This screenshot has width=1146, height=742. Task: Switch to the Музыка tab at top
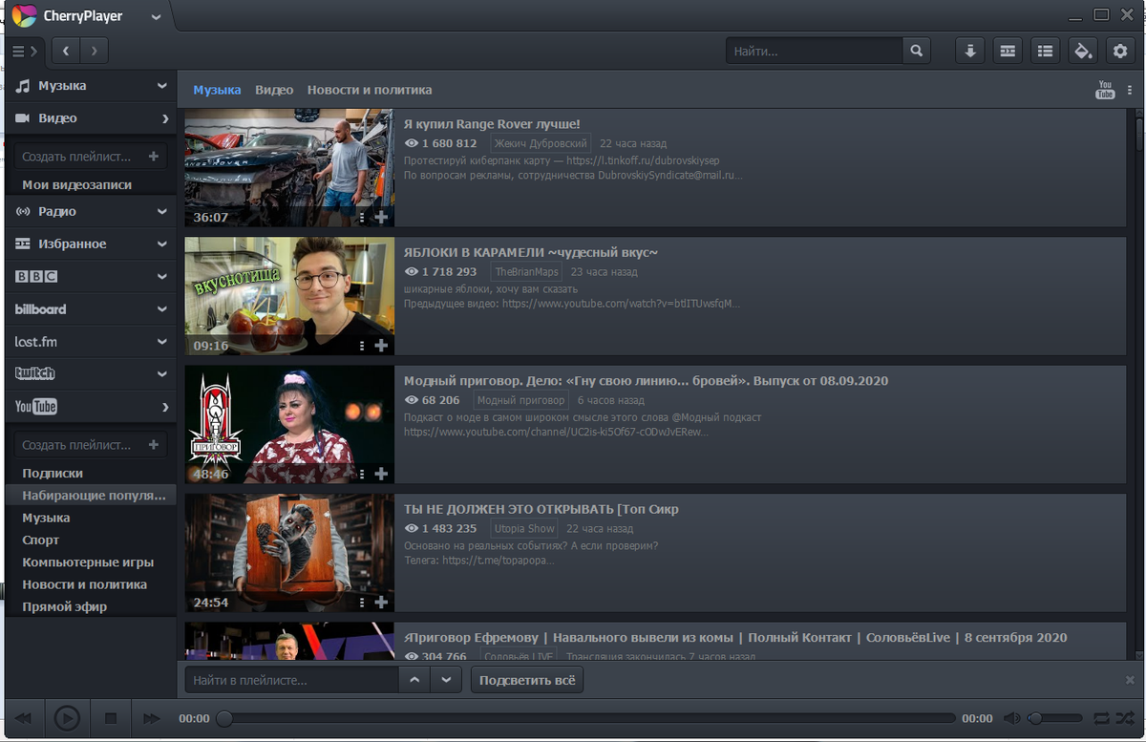pos(217,90)
